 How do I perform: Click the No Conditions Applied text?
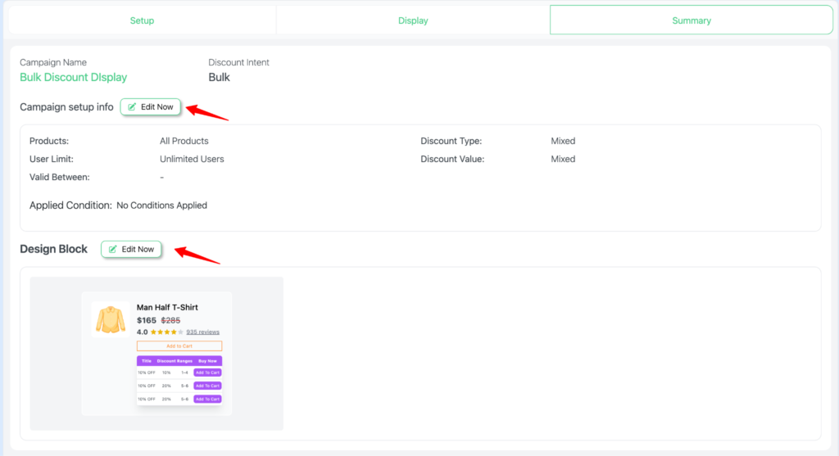point(161,205)
